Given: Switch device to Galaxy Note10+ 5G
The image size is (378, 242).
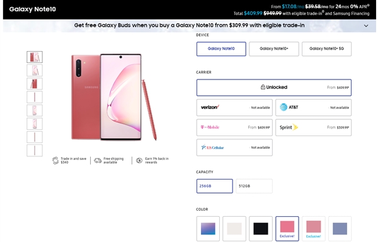Looking at the screenshot, I should [326, 49].
